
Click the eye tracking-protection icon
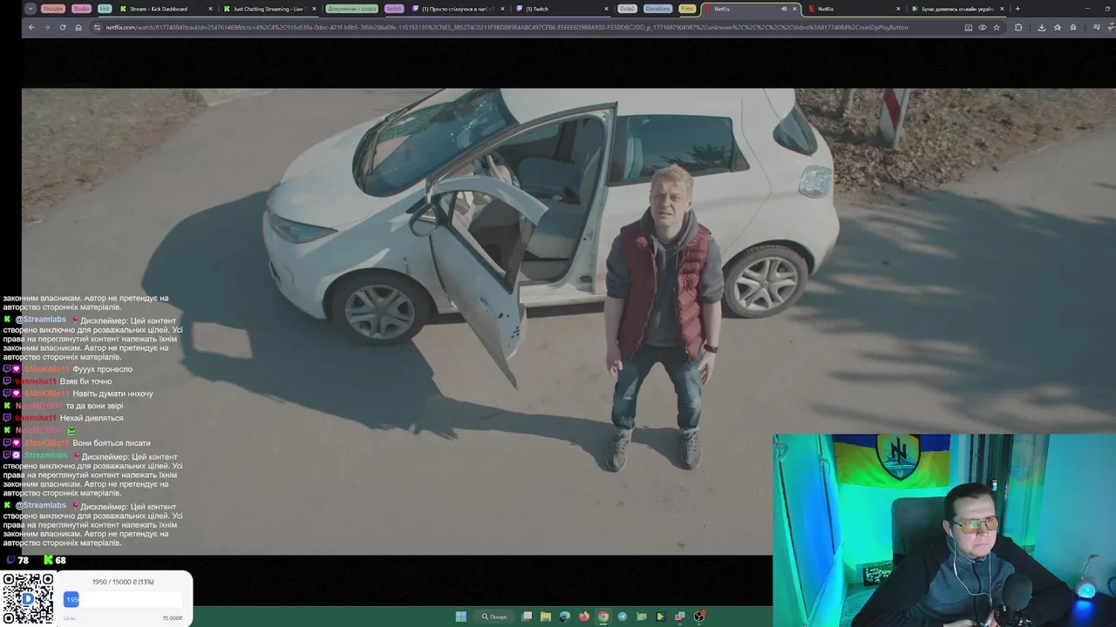click(983, 27)
